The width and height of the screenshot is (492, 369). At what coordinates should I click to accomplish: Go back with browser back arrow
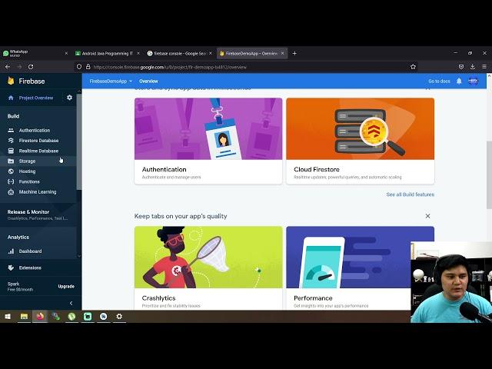8,67
